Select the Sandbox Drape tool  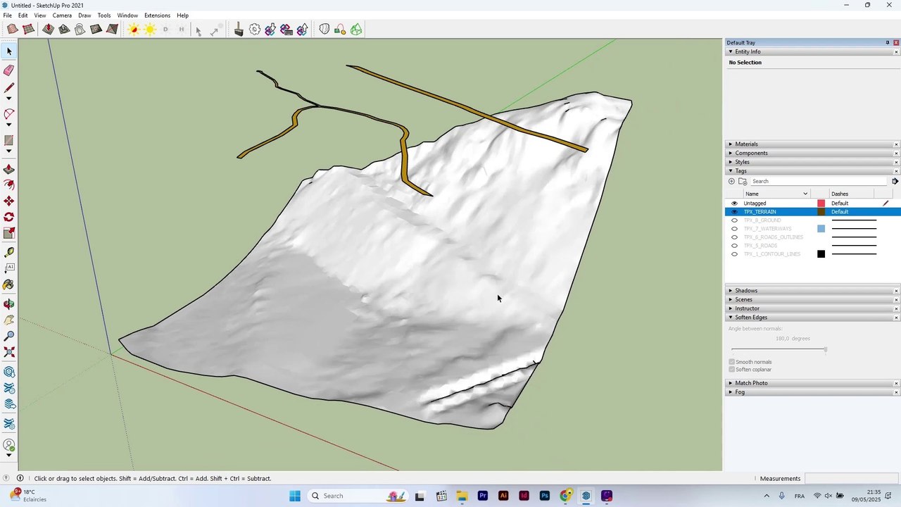pyautogui.click(x=80, y=29)
